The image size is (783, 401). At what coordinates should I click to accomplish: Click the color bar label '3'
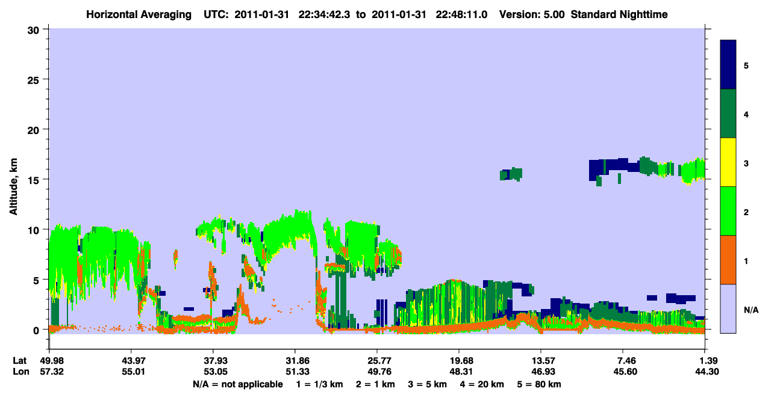point(746,163)
